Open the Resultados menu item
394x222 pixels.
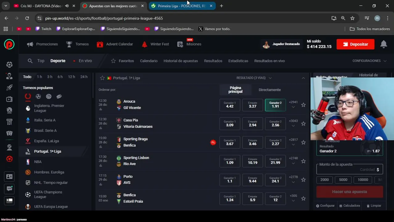[213, 61]
